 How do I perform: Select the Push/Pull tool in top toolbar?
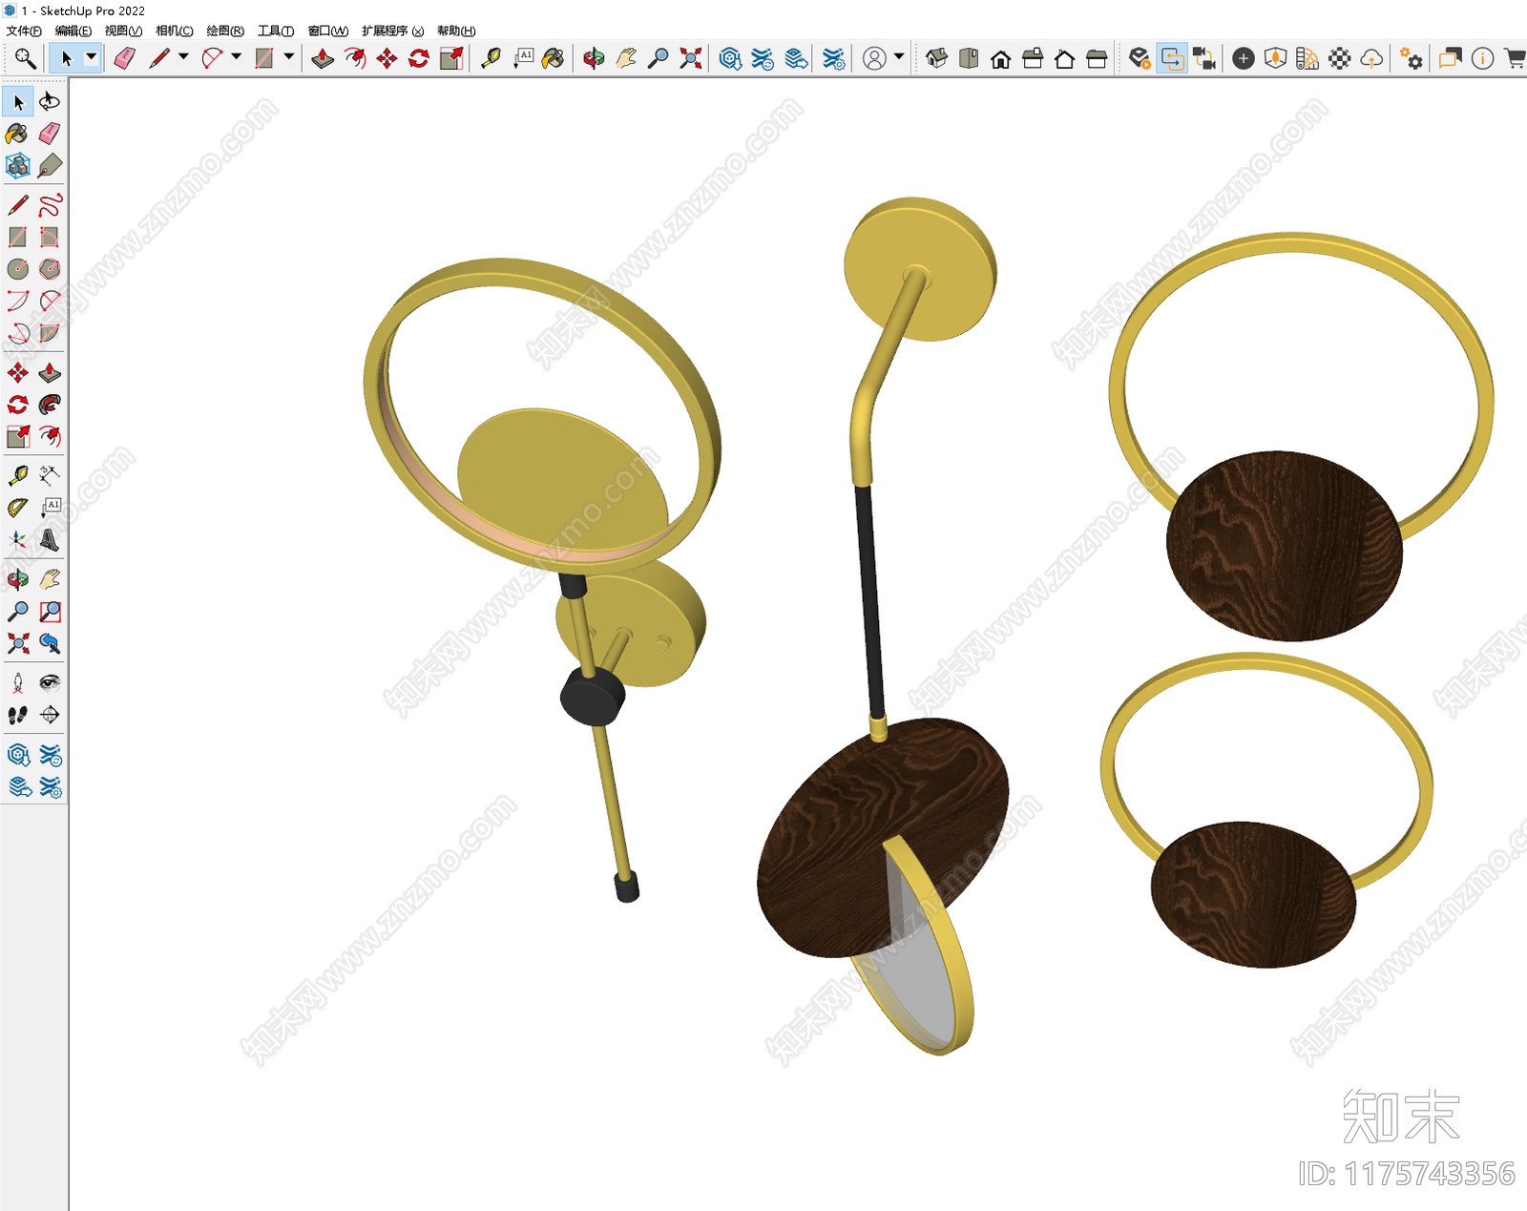click(323, 59)
